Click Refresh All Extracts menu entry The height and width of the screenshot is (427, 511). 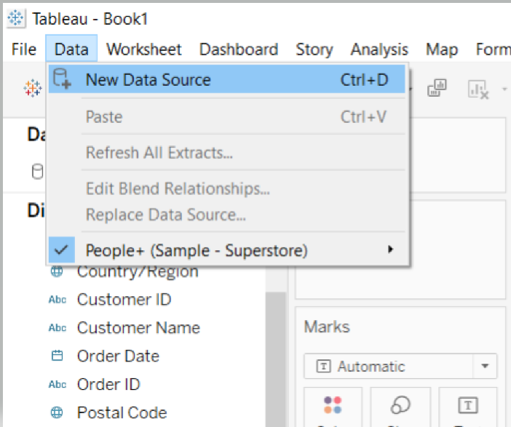pos(227,153)
